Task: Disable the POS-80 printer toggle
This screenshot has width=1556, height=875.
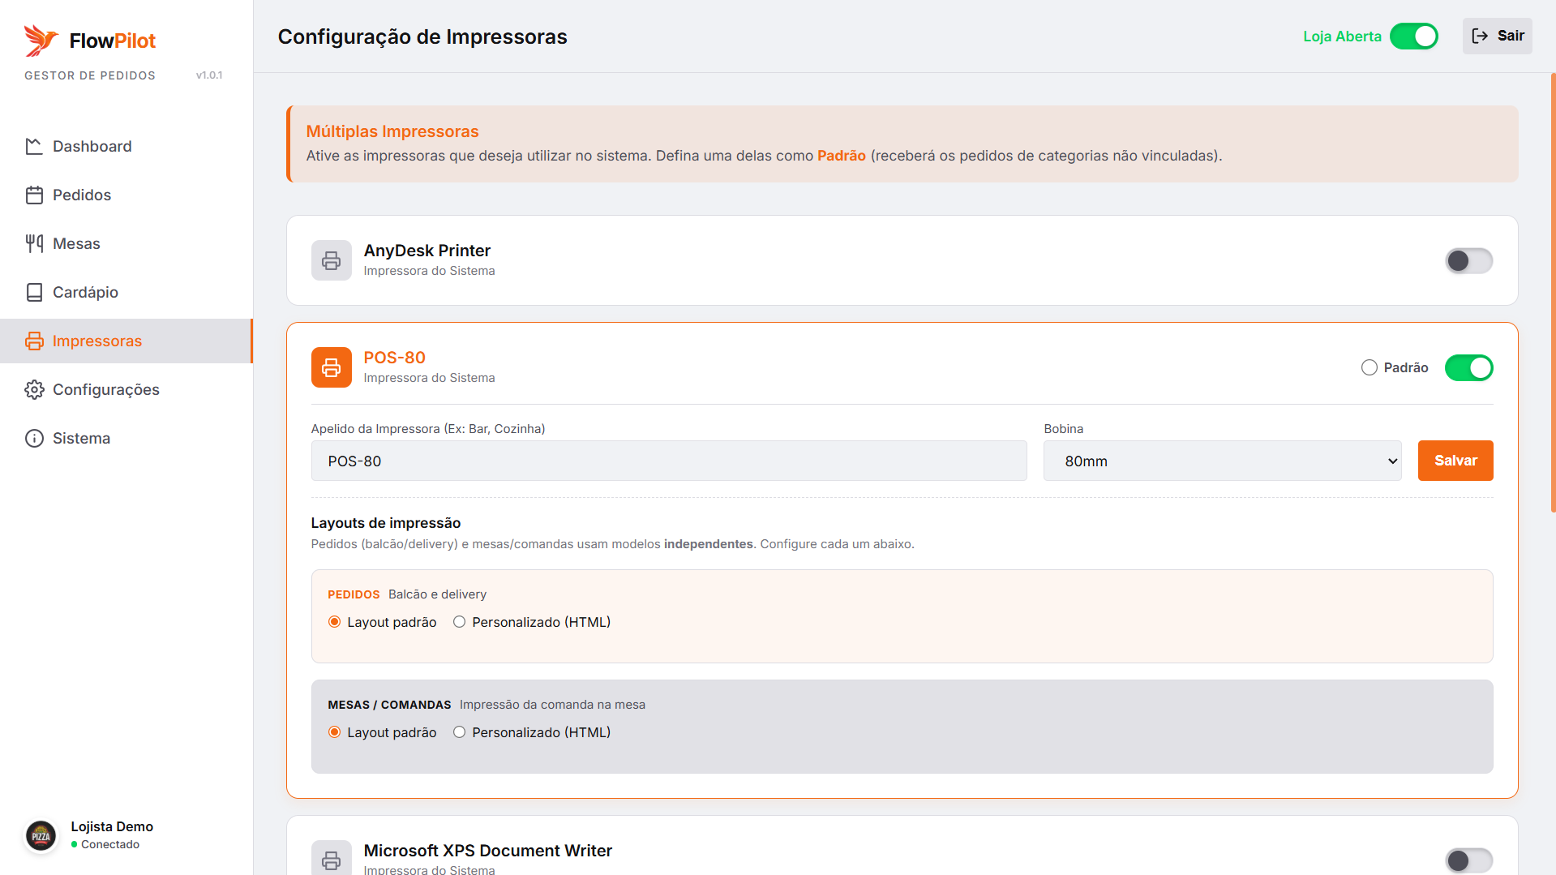Action: point(1468,367)
